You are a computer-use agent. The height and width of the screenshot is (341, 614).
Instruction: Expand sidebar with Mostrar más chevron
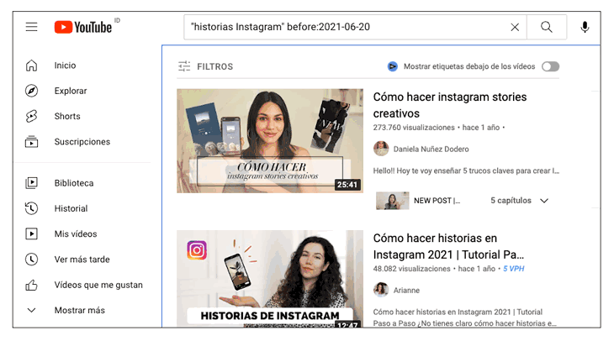tap(31, 310)
